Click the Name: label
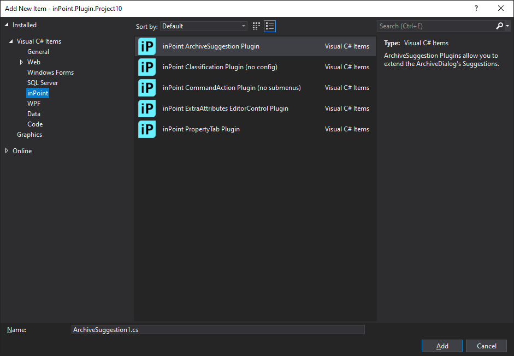The height and width of the screenshot is (356, 514). 17,330
